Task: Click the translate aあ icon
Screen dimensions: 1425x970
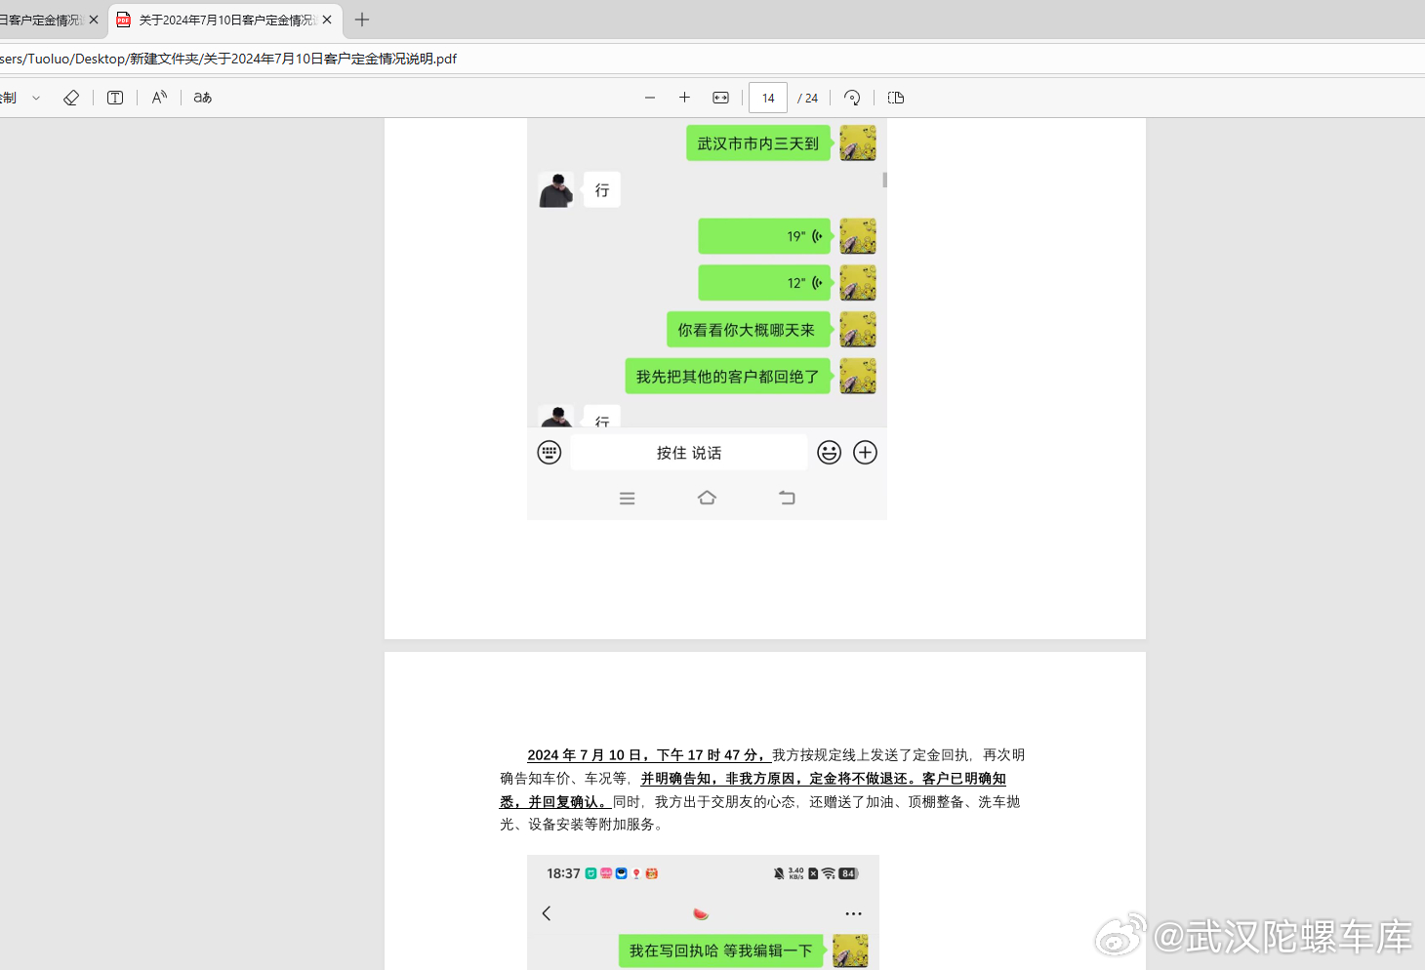Action: tap(201, 97)
